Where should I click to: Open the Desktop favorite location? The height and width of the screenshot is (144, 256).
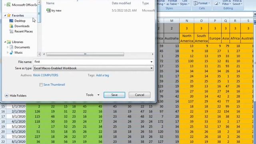(x=20, y=21)
